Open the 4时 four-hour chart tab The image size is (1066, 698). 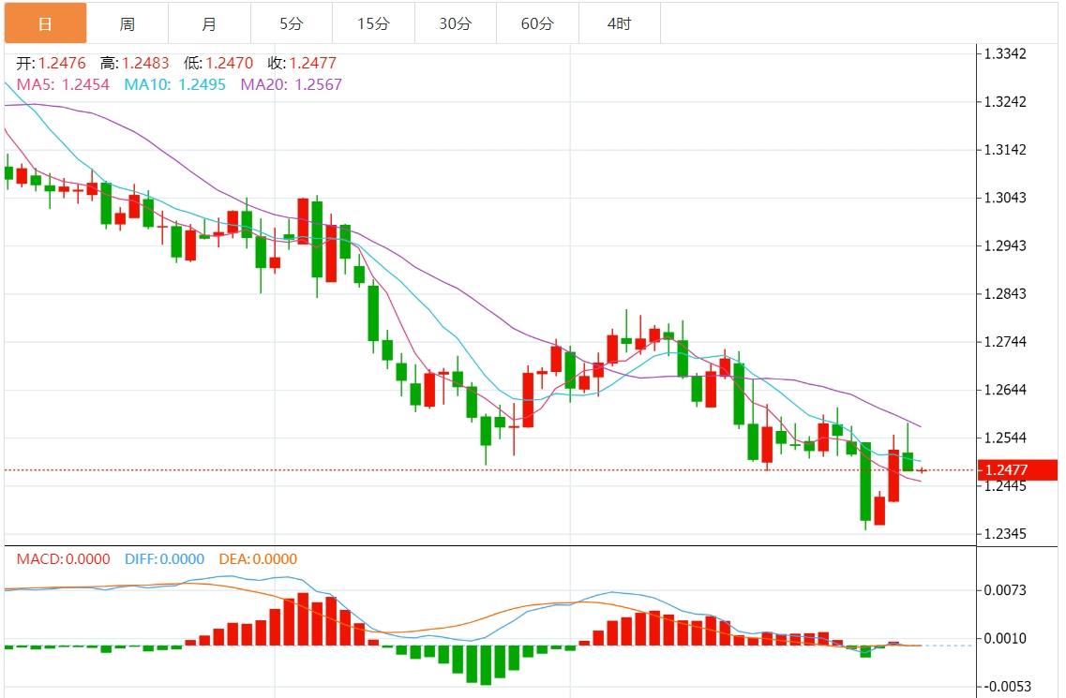pyautogui.click(x=619, y=23)
